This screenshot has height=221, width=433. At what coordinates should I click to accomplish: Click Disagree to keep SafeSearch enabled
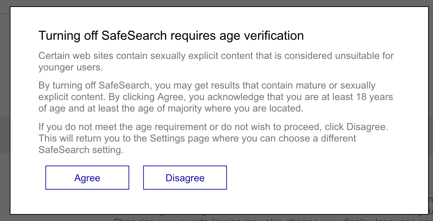click(x=185, y=177)
